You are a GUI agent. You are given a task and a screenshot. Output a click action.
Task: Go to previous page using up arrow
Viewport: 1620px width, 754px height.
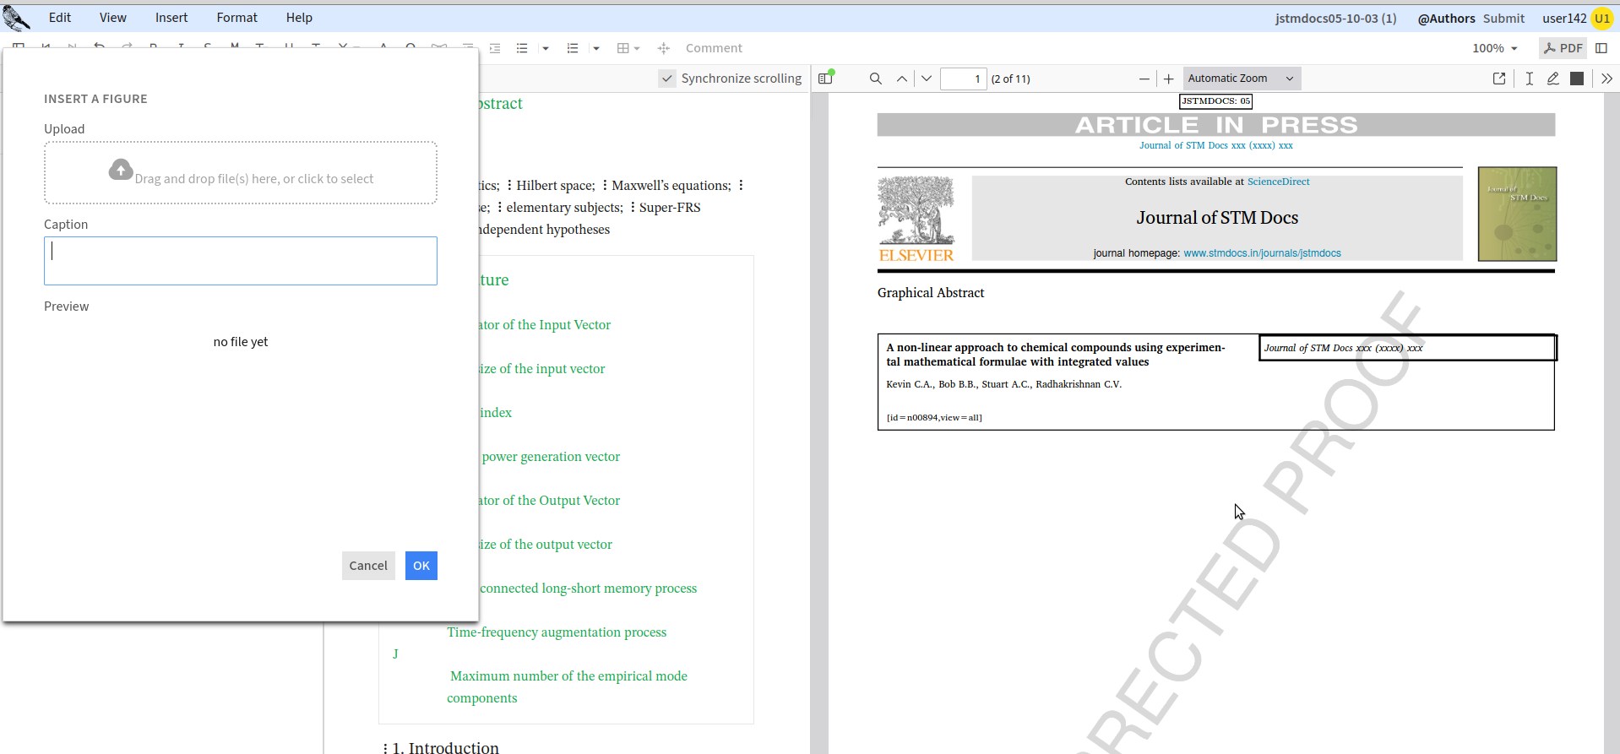[901, 79]
